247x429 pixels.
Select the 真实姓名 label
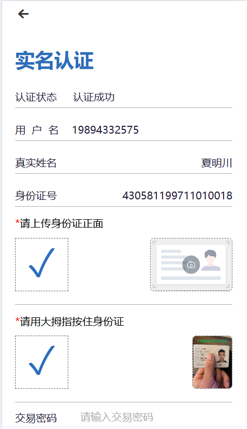[x=36, y=163]
